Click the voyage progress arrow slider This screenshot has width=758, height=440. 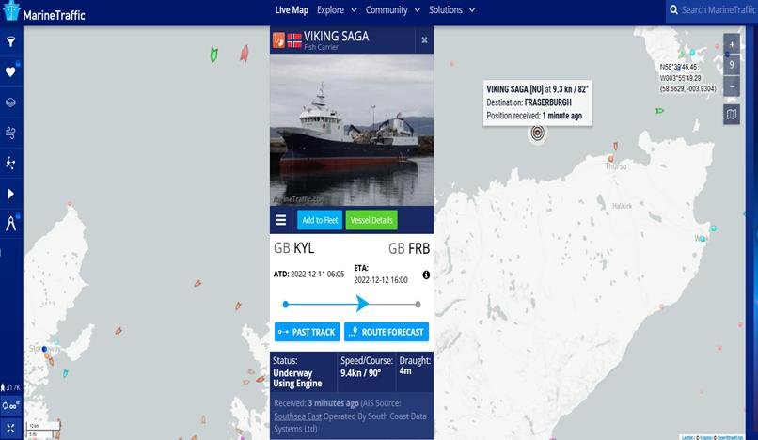362,304
